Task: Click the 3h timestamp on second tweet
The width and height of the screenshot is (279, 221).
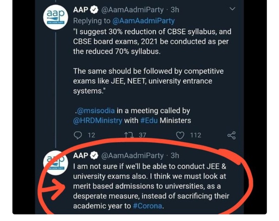Action: click(175, 156)
